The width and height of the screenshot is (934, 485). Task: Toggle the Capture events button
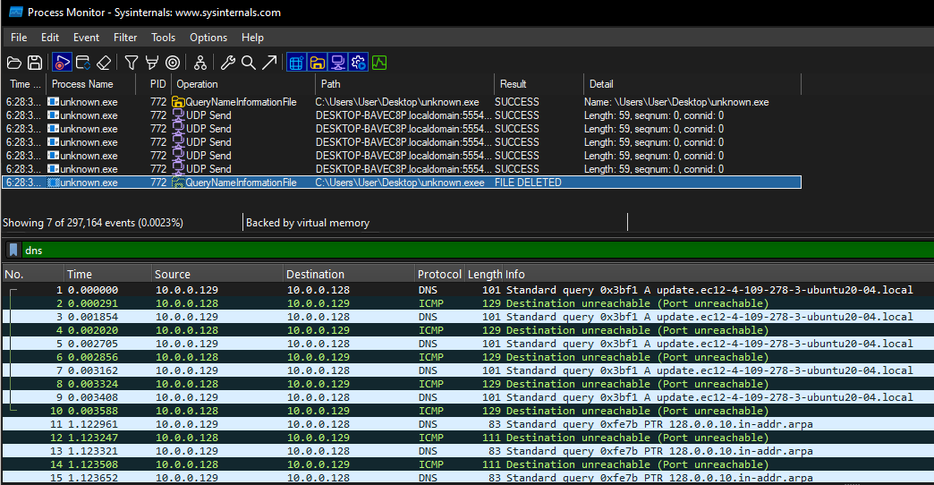point(62,63)
